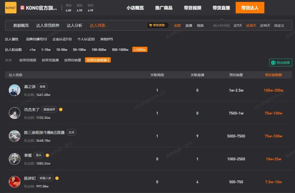This screenshot has height=193, width=295.
Task: Filter by 其他(97)
Action: click(107, 39)
